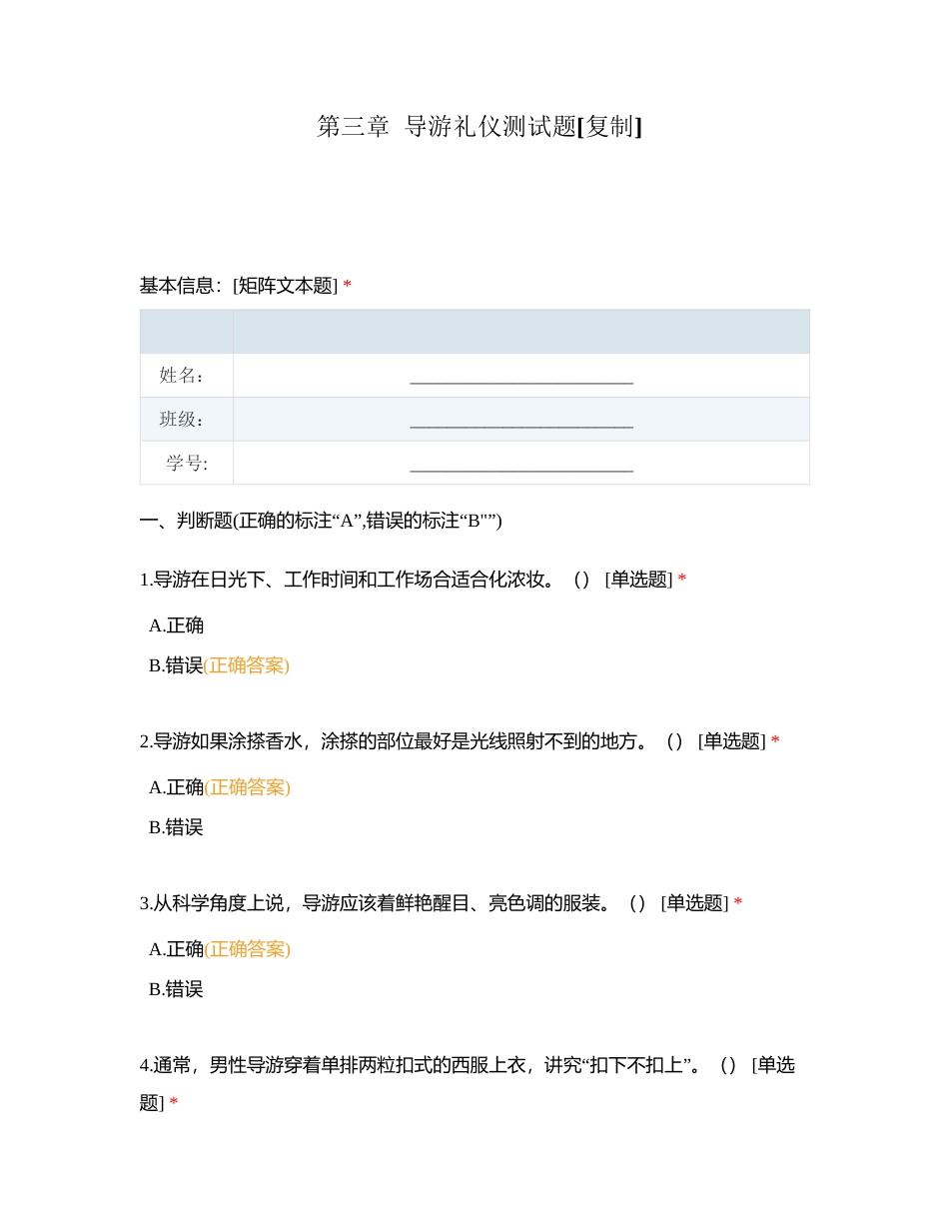The image size is (949, 1229).
Task: Click the 学号 input line
Action: click(x=520, y=467)
